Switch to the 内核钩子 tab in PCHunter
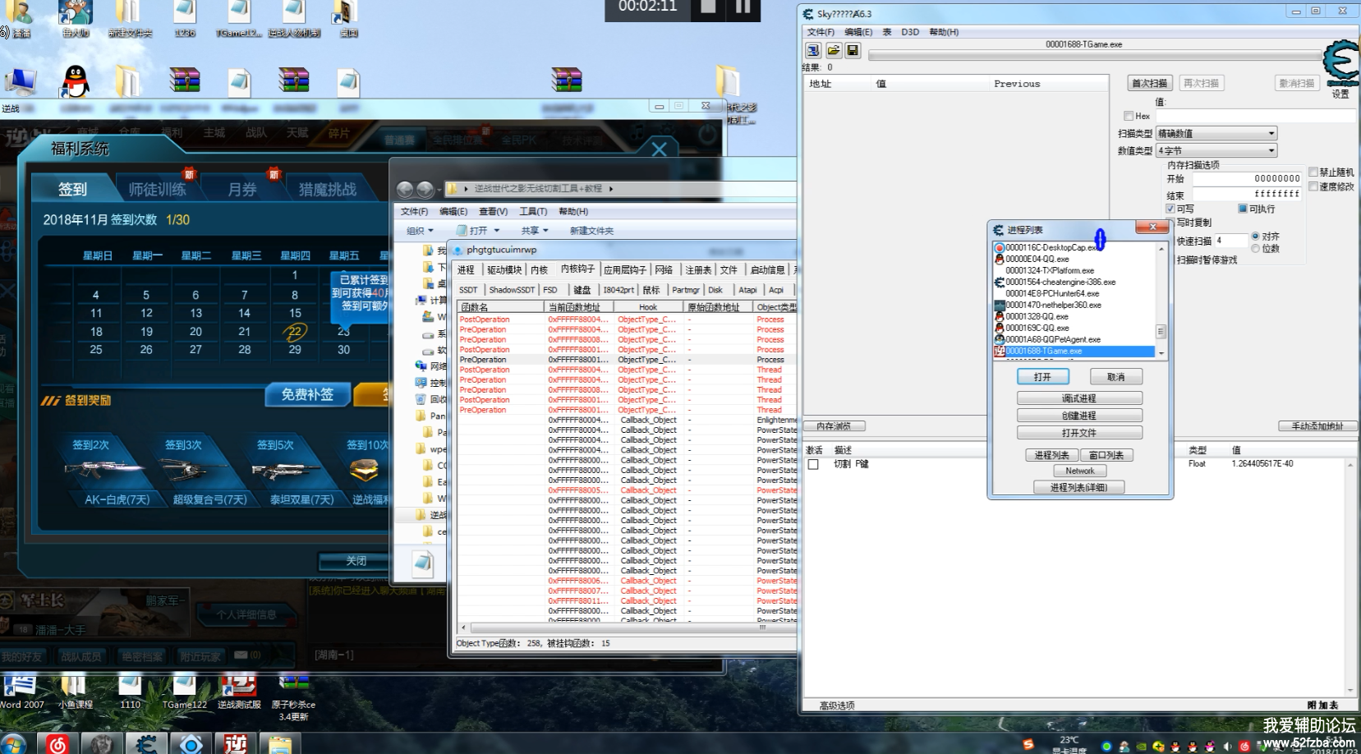The image size is (1361, 754). [577, 269]
